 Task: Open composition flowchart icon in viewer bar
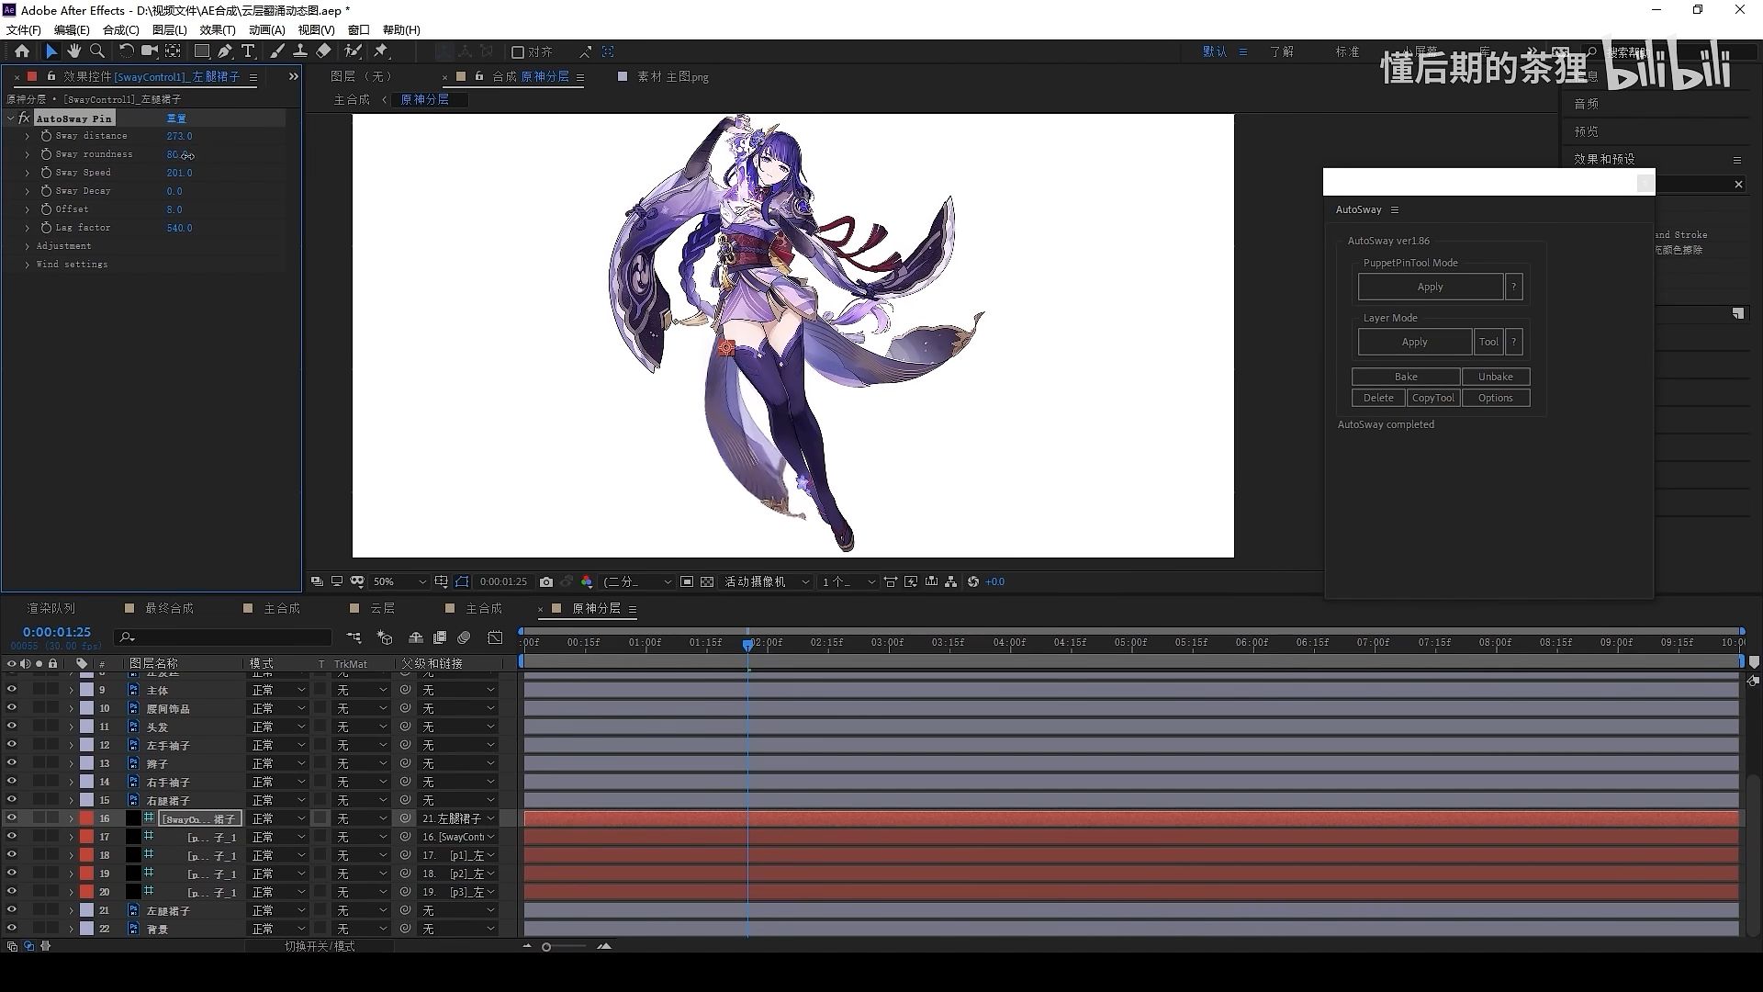point(950,581)
